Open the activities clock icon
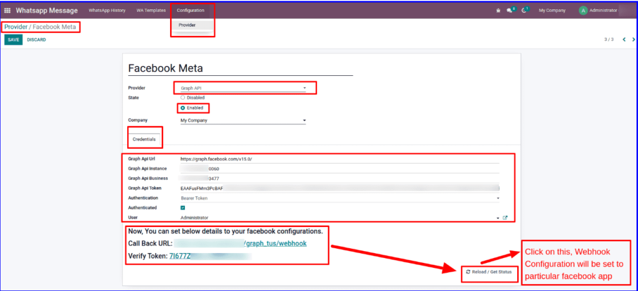 point(523,11)
